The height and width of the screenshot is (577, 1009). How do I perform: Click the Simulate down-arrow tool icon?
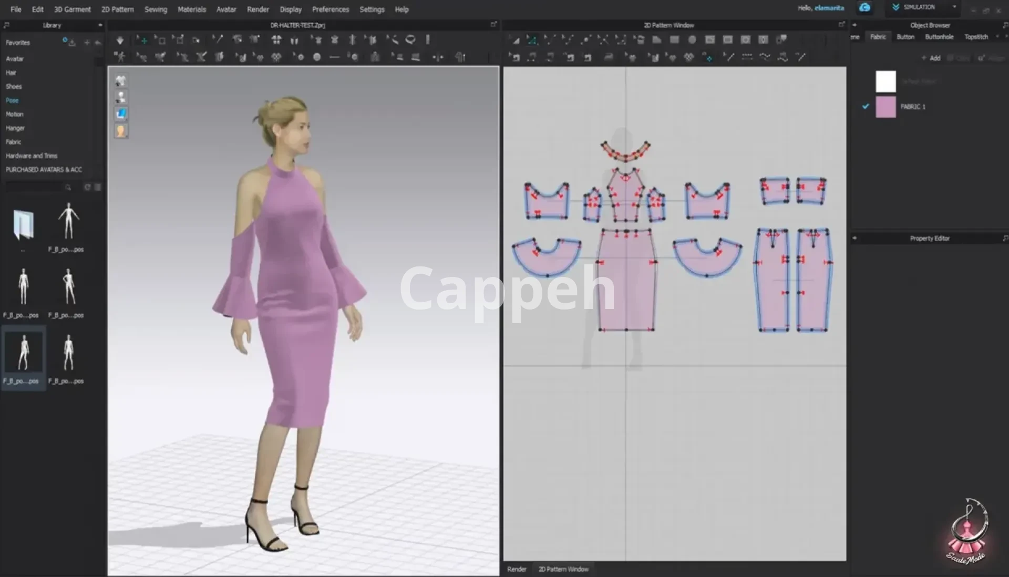click(120, 40)
